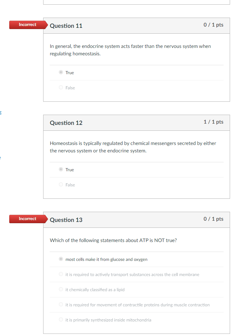Click the 0 / 1 pts score on Question 13
247x336 pixels.
[213, 219]
